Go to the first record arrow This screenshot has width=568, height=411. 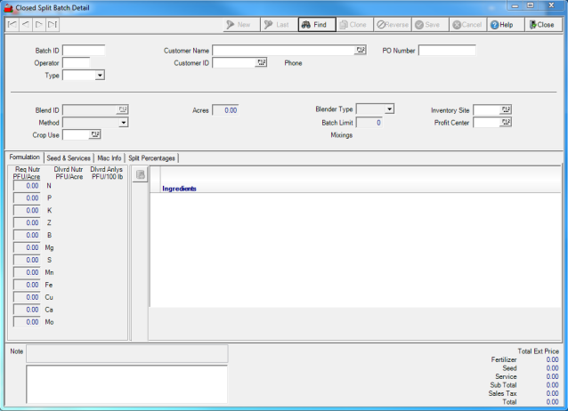tap(12, 25)
